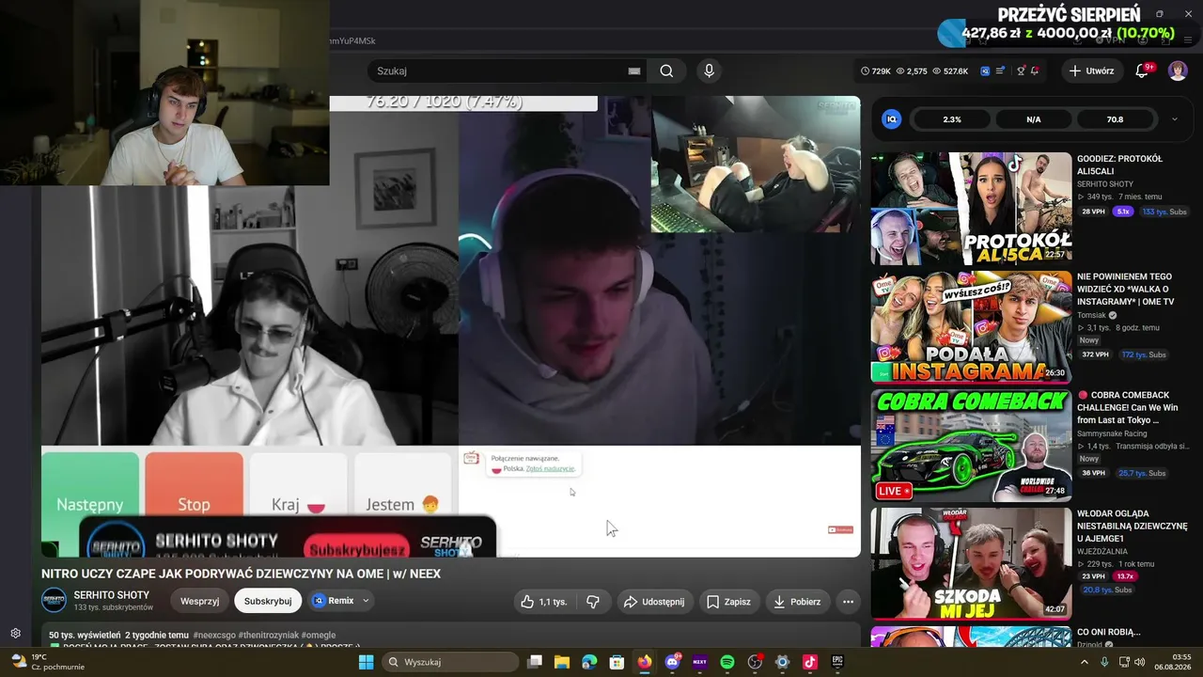This screenshot has height=677, width=1203.
Task: Click the vidIQ trophy icon in header
Action: 1021,71
